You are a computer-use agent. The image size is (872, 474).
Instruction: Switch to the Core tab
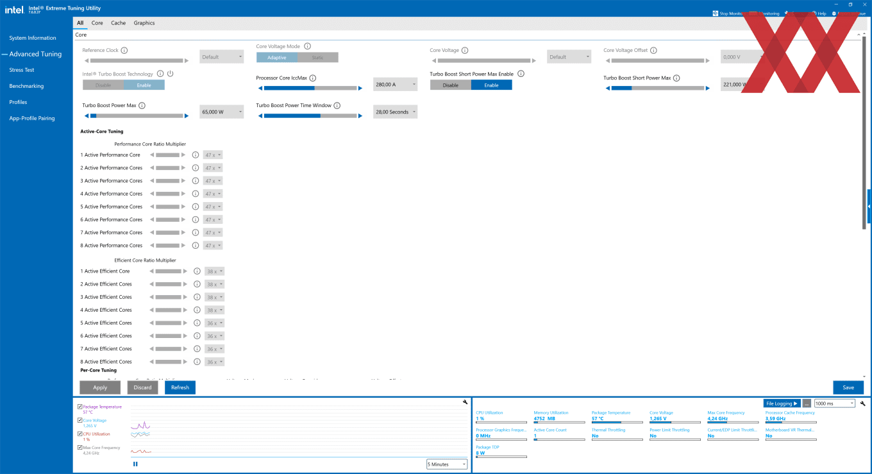[x=97, y=23]
